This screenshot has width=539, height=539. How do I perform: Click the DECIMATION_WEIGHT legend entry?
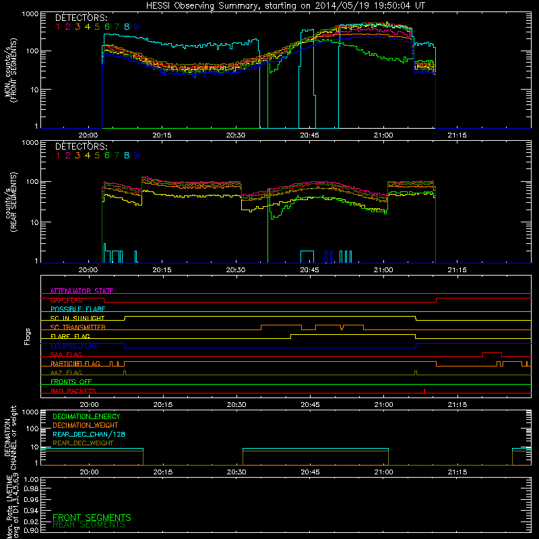(86, 426)
